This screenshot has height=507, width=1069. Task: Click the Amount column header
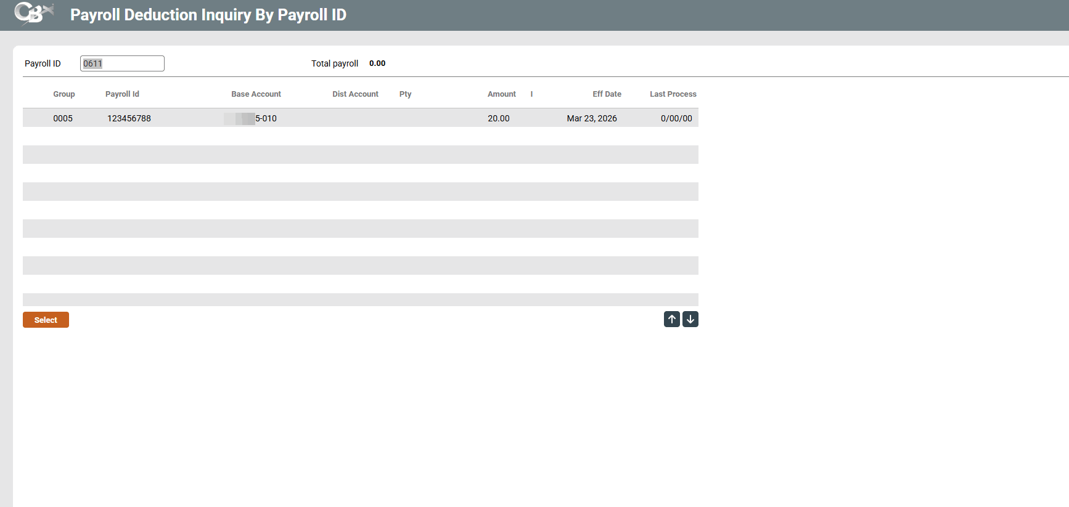click(501, 94)
